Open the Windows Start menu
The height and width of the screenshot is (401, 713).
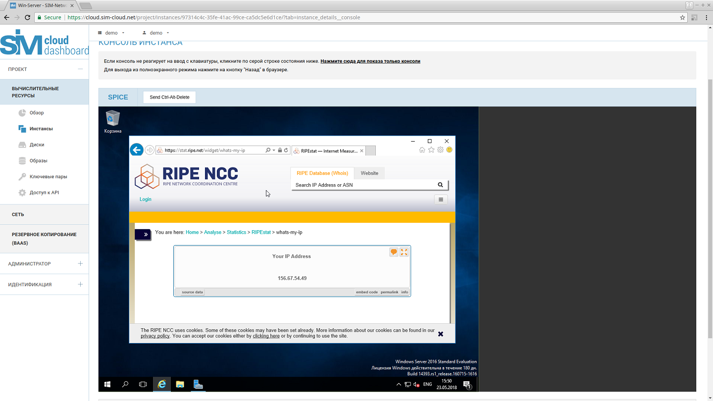[x=107, y=384]
